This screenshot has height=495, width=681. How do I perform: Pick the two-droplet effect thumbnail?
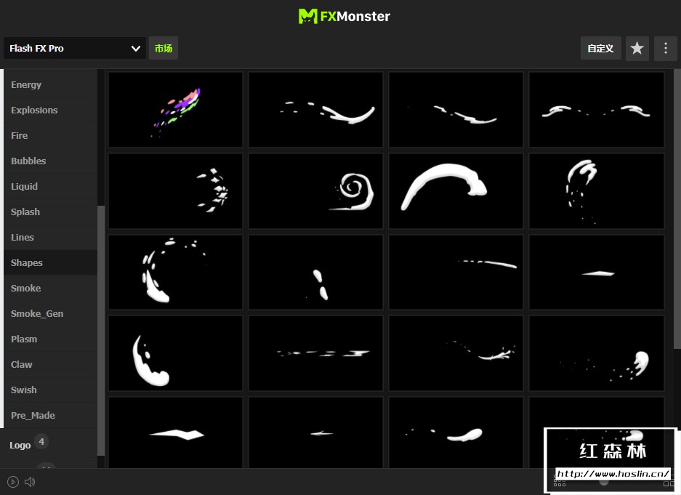315,273
